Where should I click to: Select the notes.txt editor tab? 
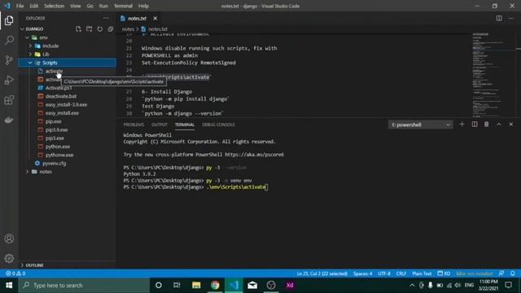click(137, 18)
